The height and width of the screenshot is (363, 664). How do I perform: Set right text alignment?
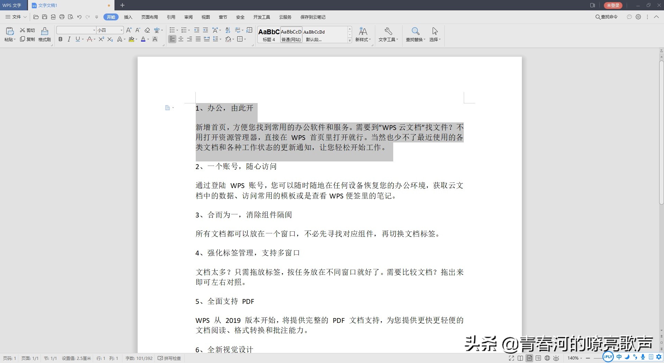[190, 39]
